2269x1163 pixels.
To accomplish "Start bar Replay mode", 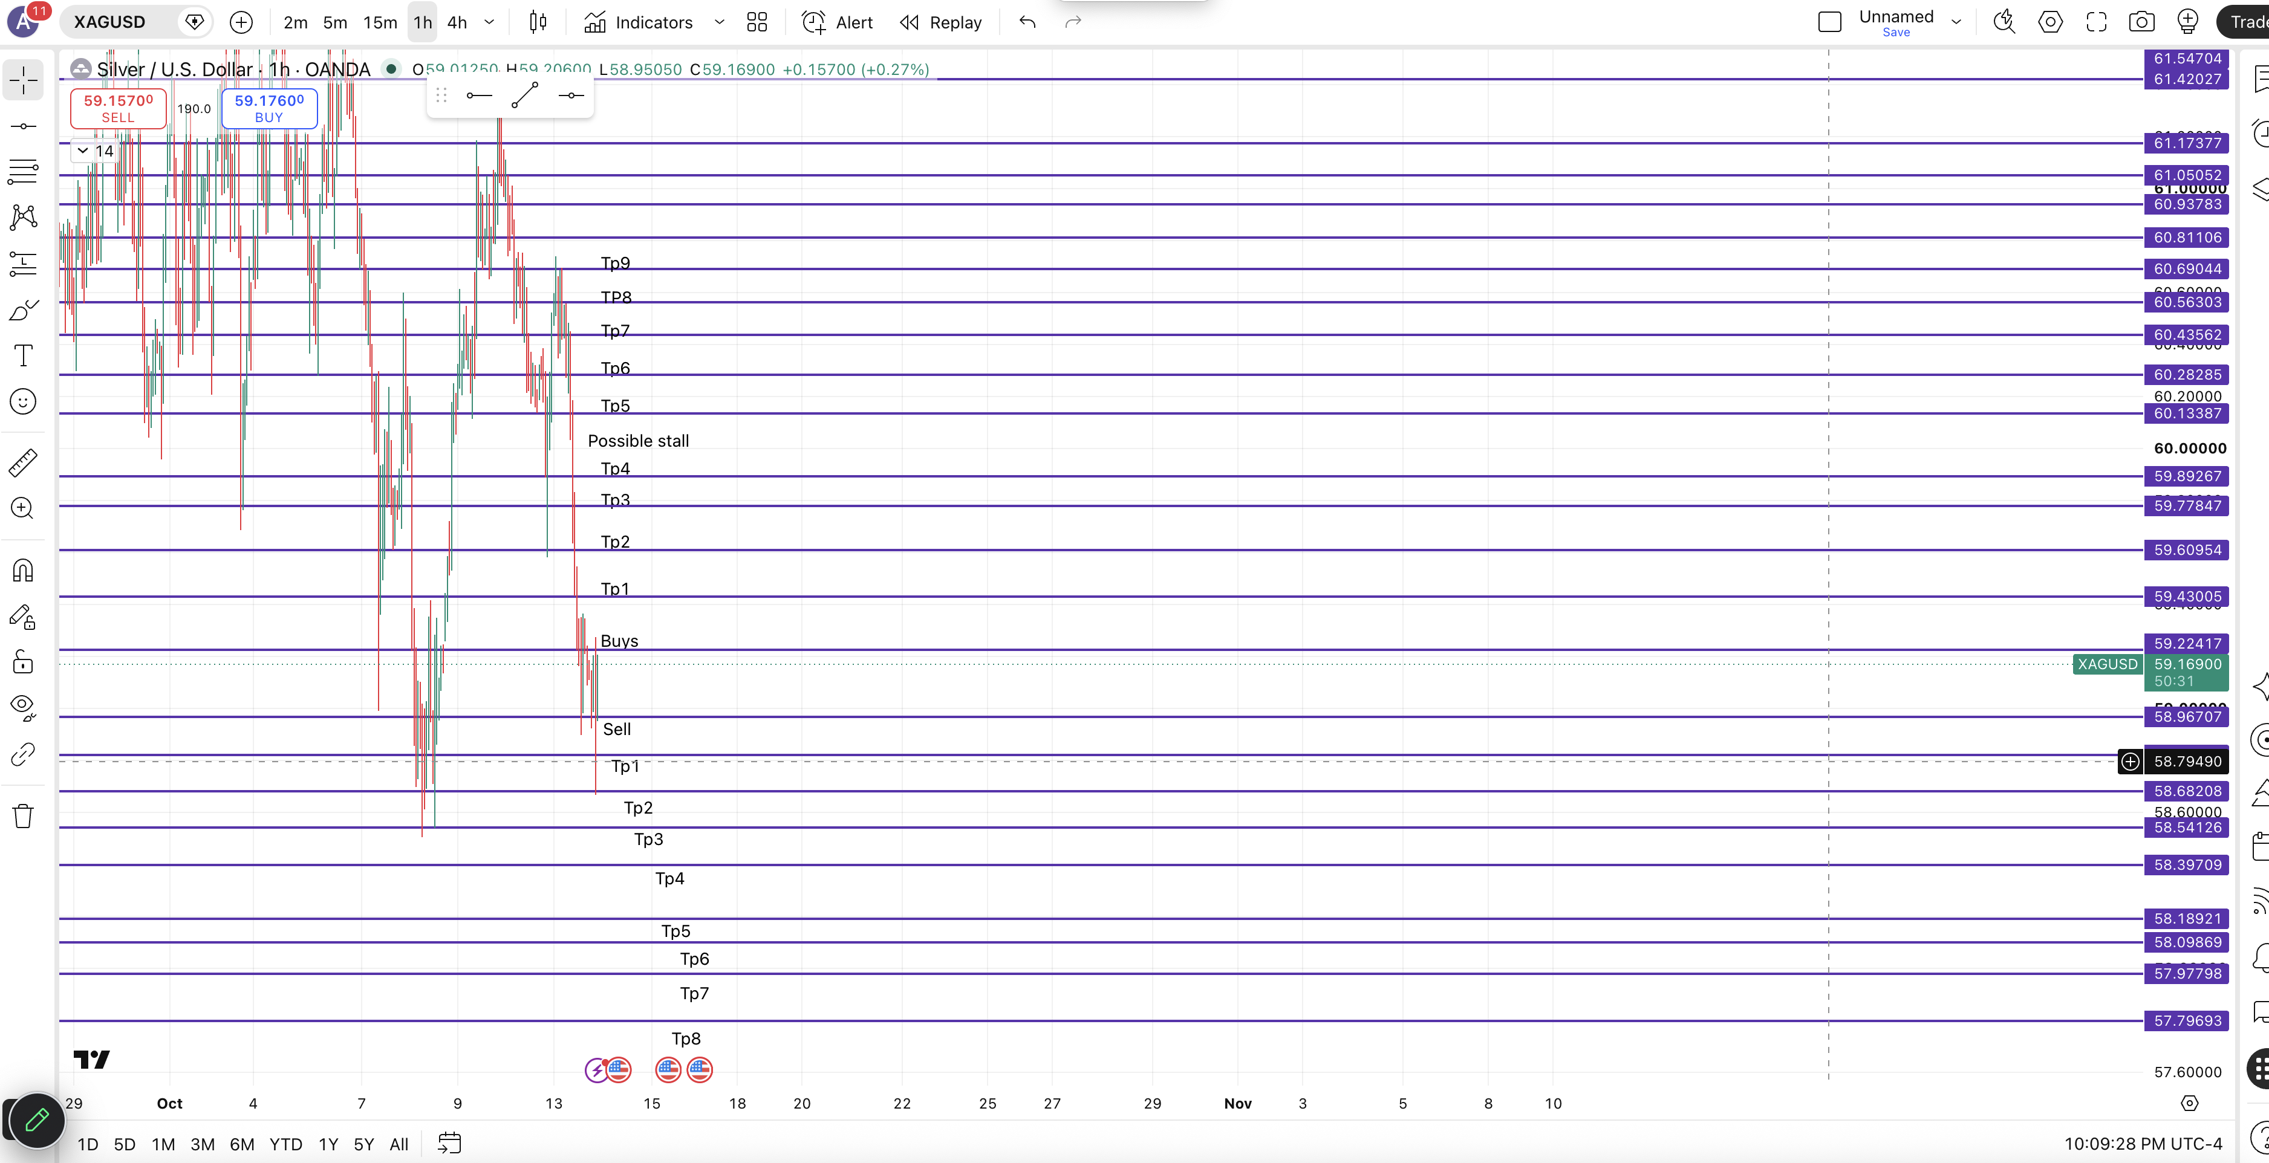I will (x=941, y=22).
